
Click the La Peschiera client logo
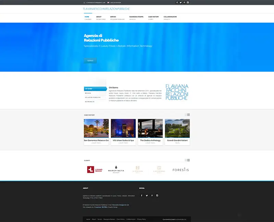click(x=138, y=169)
